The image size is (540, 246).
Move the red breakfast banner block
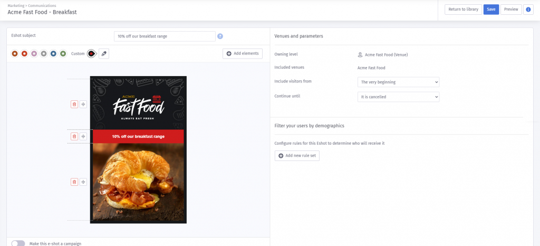pyautogui.click(x=83, y=136)
